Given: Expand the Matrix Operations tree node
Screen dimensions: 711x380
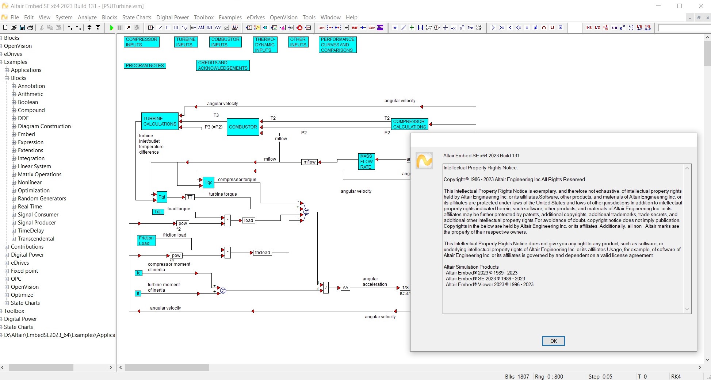Looking at the screenshot, I should [14, 174].
